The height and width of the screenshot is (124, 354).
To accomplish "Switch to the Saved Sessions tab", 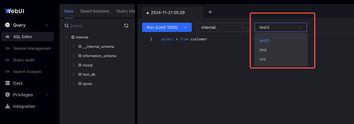I will click(x=95, y=11).
